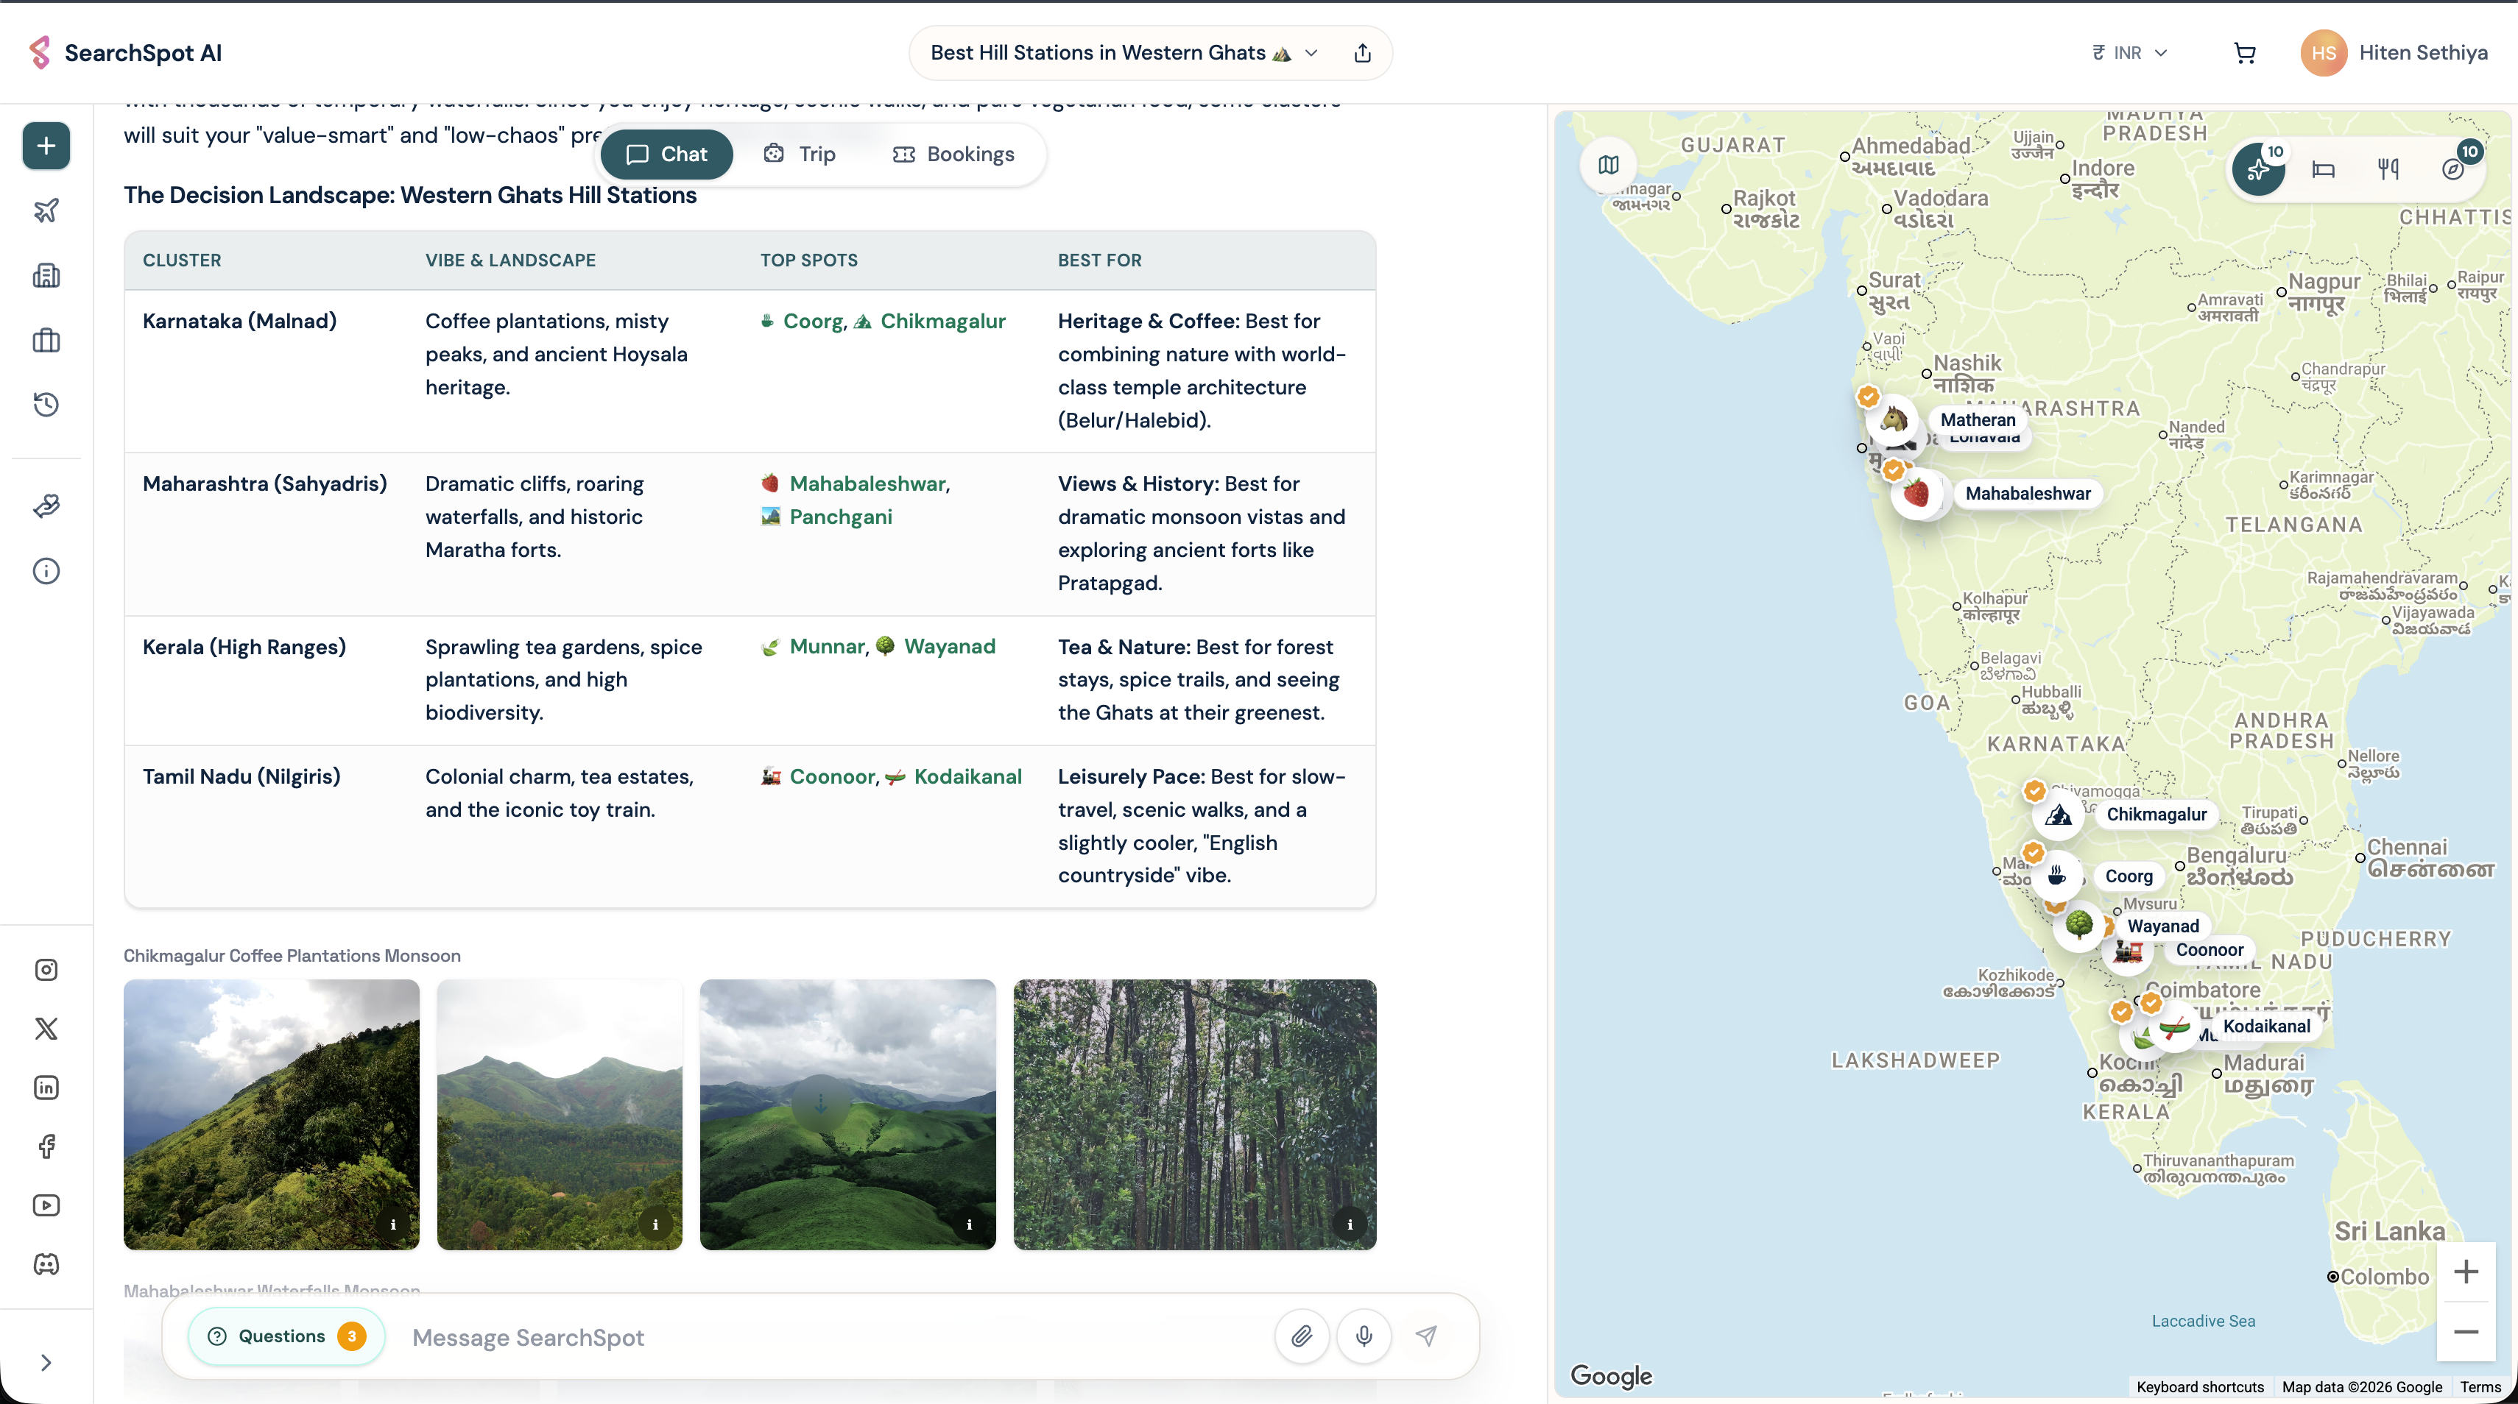Expand the Best Hill Stations title dropdown
Screen dimensions: 2518x1404
pos(1311,53)
